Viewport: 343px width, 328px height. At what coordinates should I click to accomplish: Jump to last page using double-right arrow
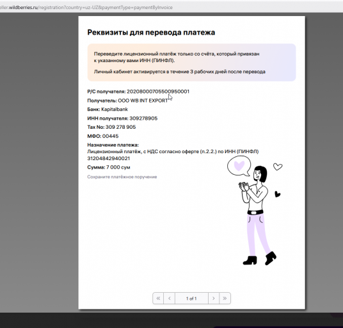click(225, 299)
